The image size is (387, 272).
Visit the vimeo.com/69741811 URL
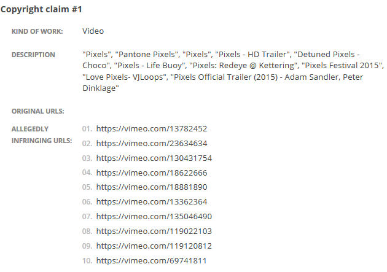pyautogui.click(x=151, y=261)
